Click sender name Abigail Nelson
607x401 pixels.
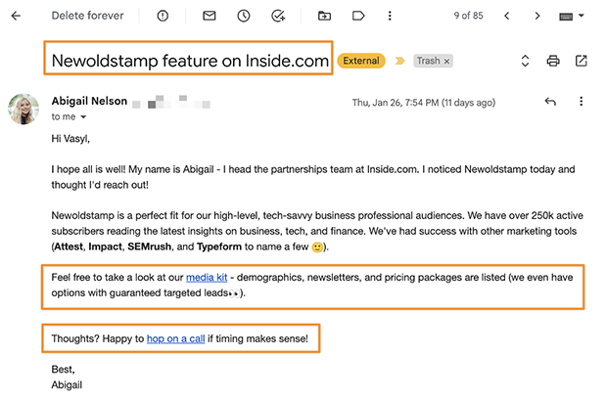coord(89,101)
